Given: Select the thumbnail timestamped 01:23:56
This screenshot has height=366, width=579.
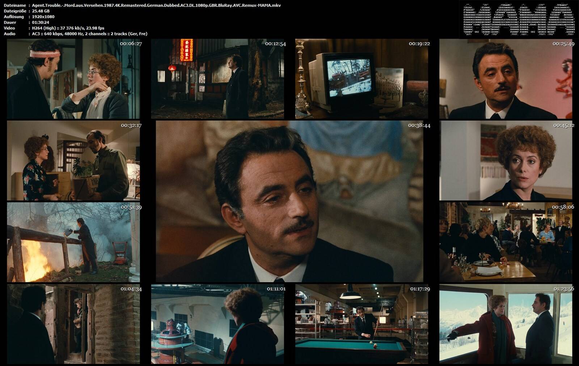Looking at the screenshot, I should [506, 324].
